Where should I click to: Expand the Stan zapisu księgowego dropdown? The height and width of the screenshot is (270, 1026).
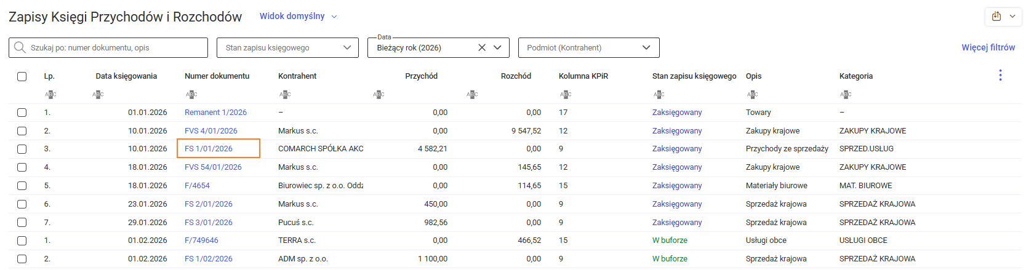pyautogui.click(x=347, y=47)
